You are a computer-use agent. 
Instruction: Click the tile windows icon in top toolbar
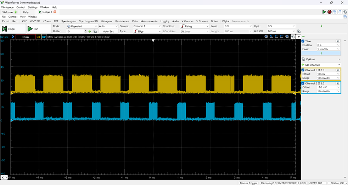pos(340,12)
